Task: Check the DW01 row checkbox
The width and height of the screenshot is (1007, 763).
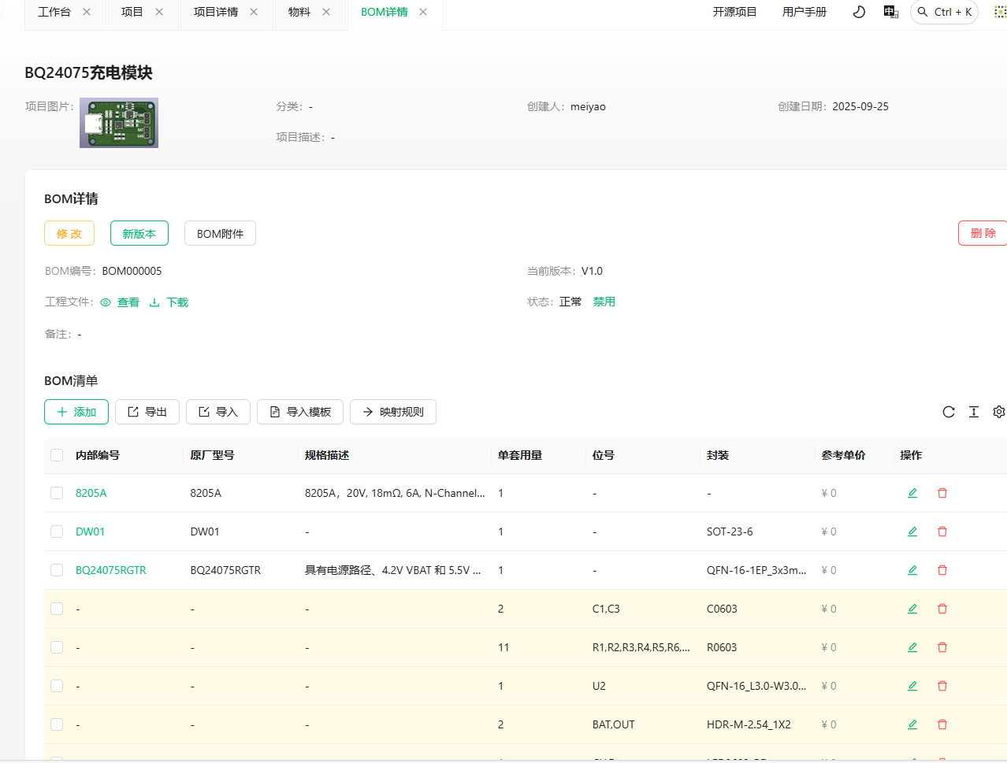Action: point(57,532)
